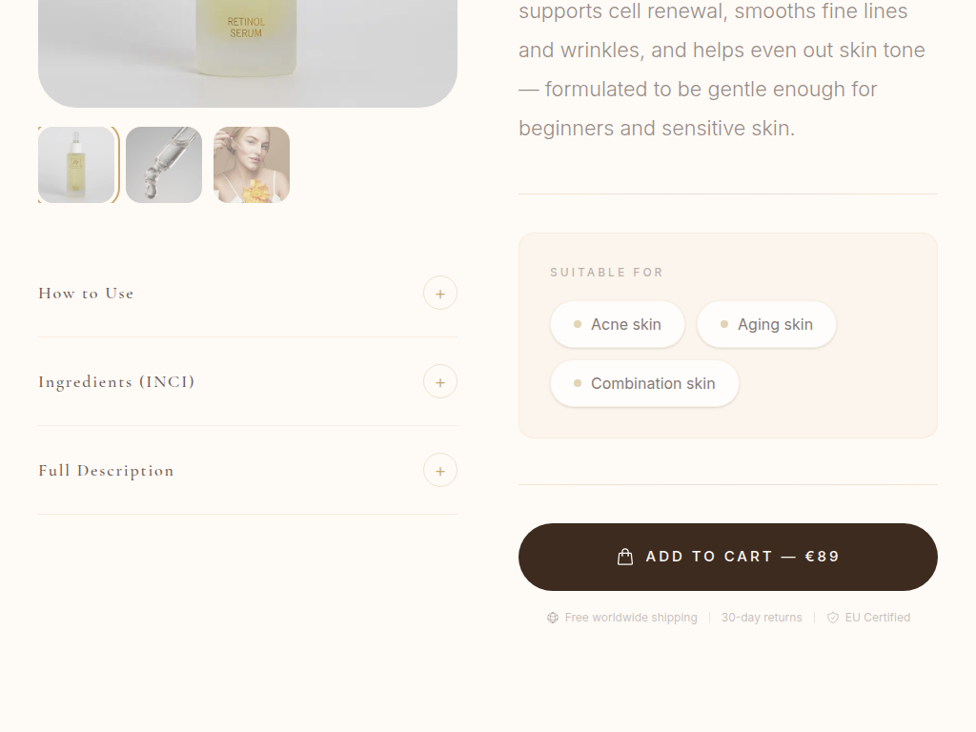Image resolution: width=976 pixels, height=732 pixels.
Task: Open the Ingredients (INCI) section title
Action: 116,381
